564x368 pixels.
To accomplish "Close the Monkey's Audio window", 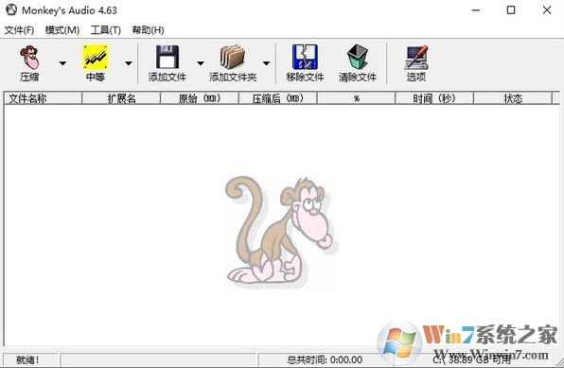I will 547,10.
